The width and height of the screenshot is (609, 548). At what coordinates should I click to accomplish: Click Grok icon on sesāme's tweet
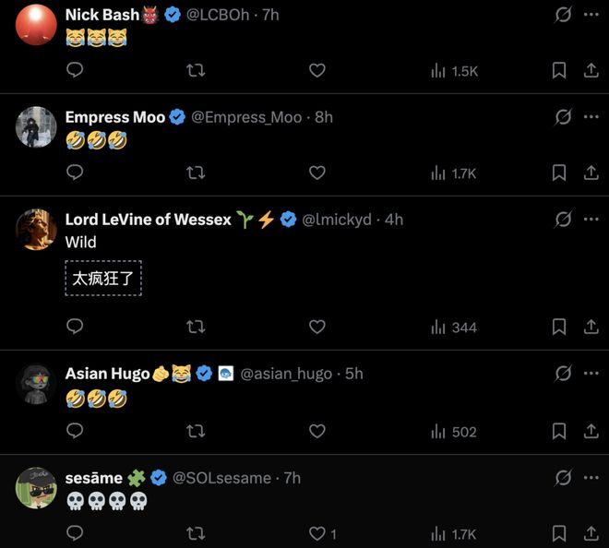point(562,477)
